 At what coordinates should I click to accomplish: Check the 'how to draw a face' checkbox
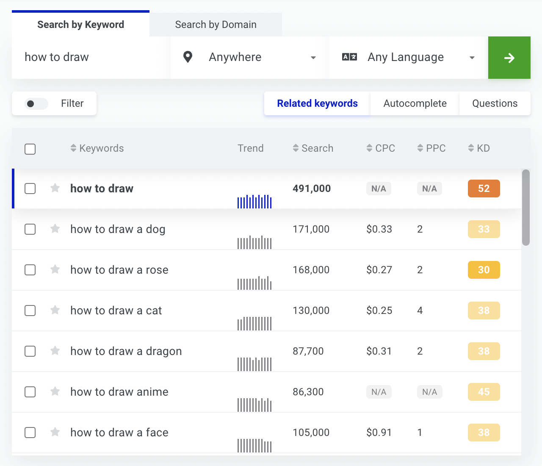pyautogui.click(x=30, y=433)
